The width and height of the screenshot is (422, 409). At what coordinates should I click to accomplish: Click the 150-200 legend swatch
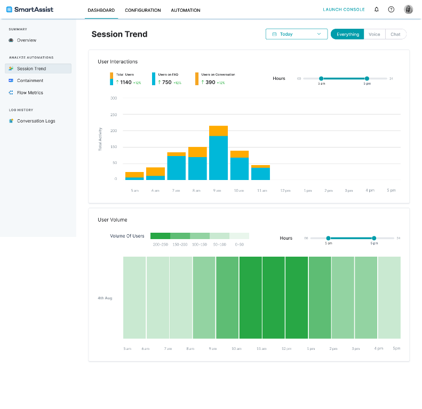tap(180, 236)
